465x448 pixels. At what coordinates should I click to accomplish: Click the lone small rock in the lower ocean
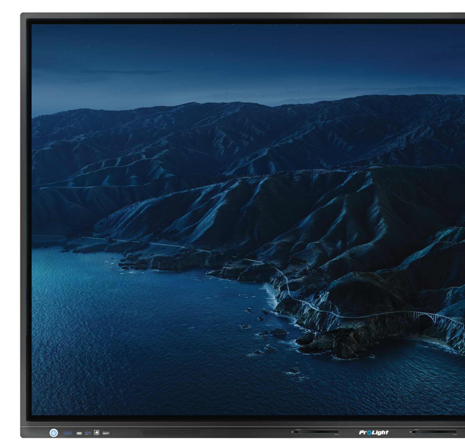point(294,370)
